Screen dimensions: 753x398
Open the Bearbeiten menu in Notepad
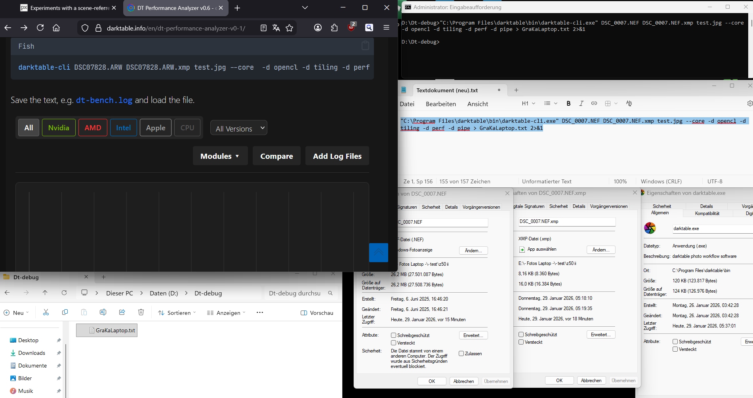440,104
